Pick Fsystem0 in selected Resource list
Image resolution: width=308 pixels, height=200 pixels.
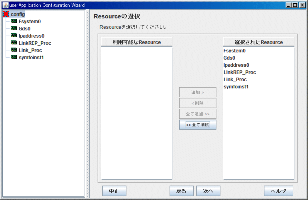click(258, 51)
